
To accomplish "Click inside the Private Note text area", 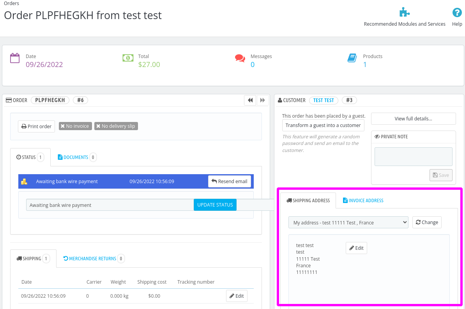I will tap(413, 157).
